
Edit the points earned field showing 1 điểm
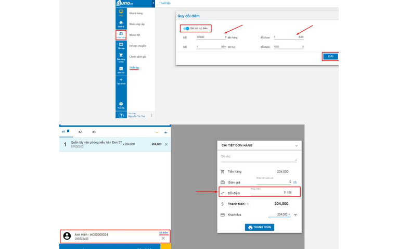pos(288,37)
